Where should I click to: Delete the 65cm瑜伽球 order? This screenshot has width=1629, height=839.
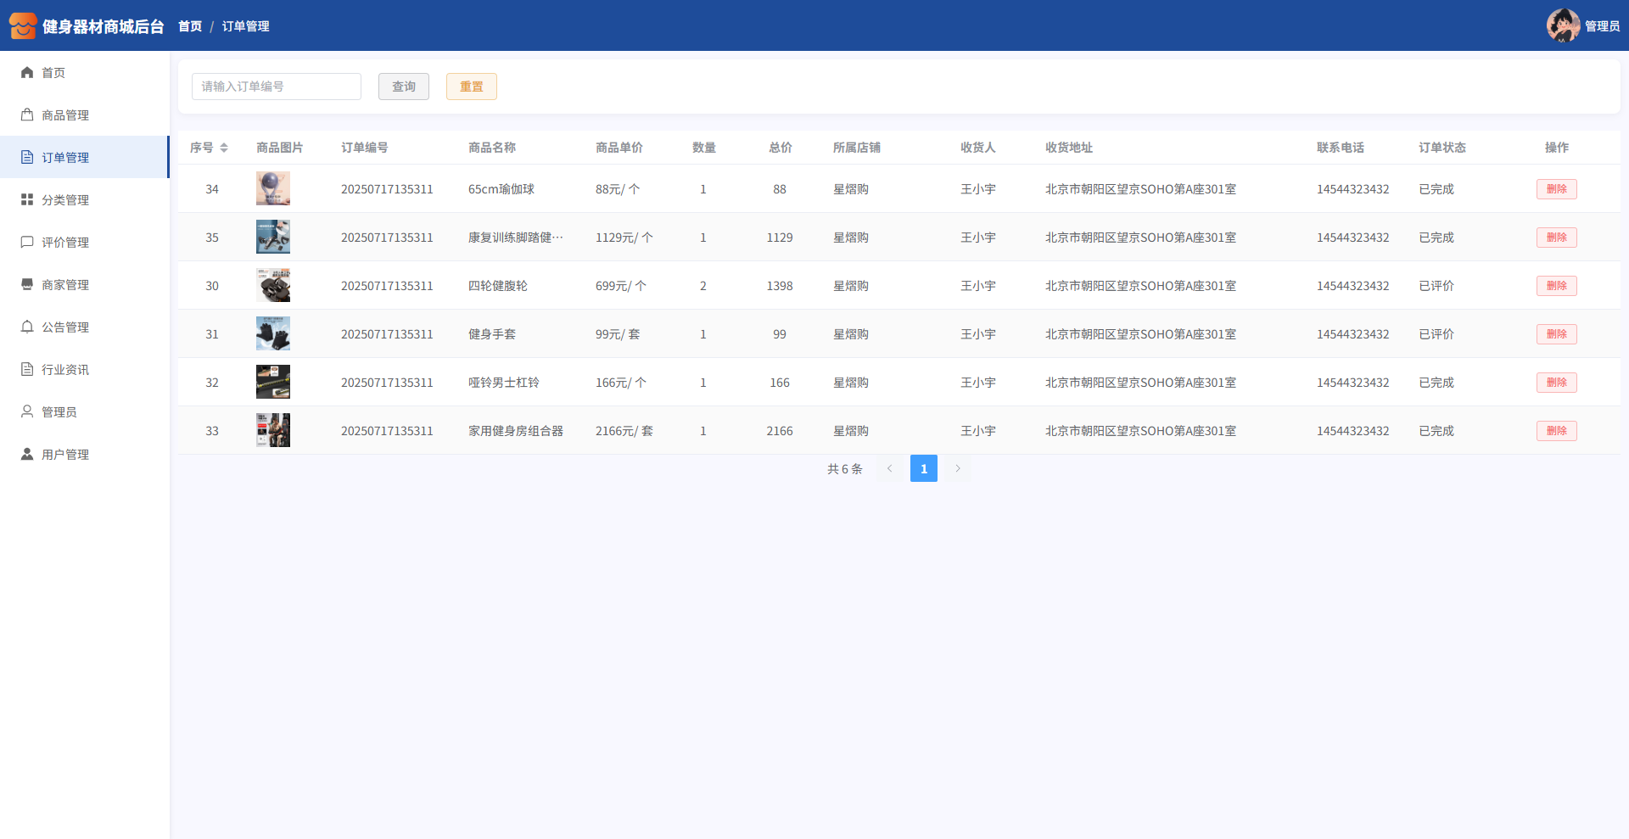pyautogui.click(x=1556, y=189)
